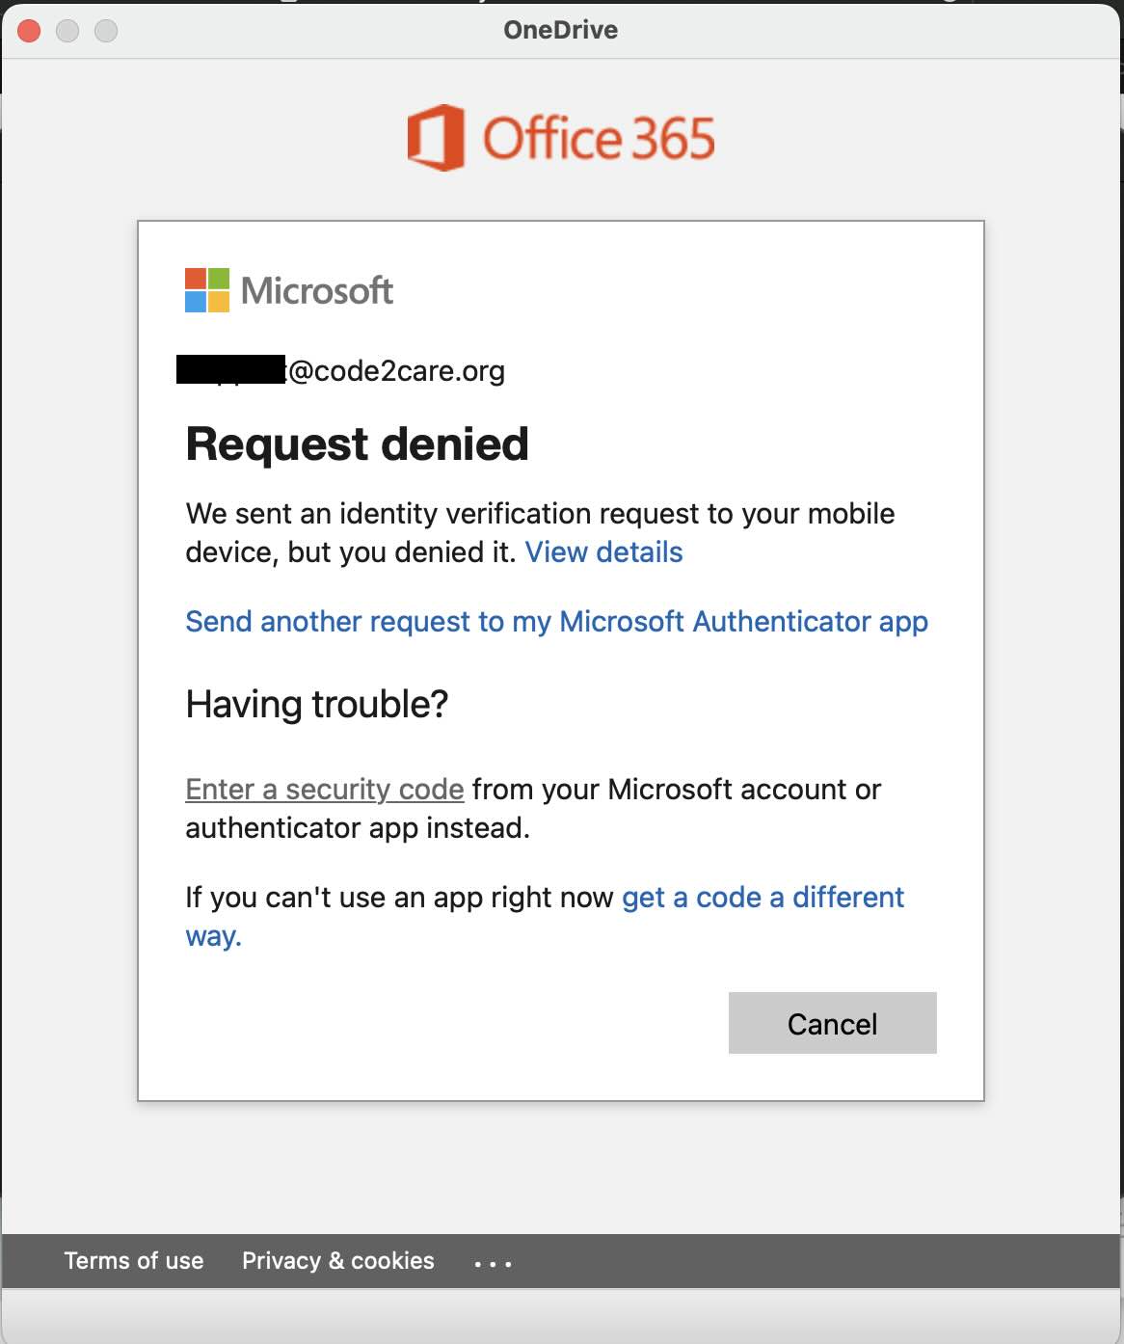Screen dimensions: 1124x1344
Task: Click the Request denied heading
Action: pyautogui.click(x=357, y=444)
